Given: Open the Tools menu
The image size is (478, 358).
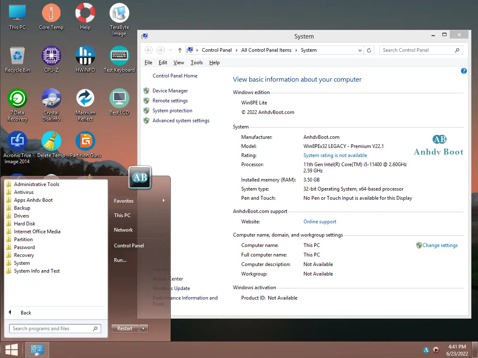Looking at the screenshot, I should 197,63.
